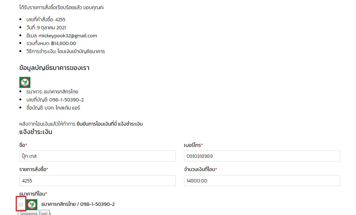Click the ธนาคารกสิกรไทย / 098-1-50390-2 radio label

(78, 204)
